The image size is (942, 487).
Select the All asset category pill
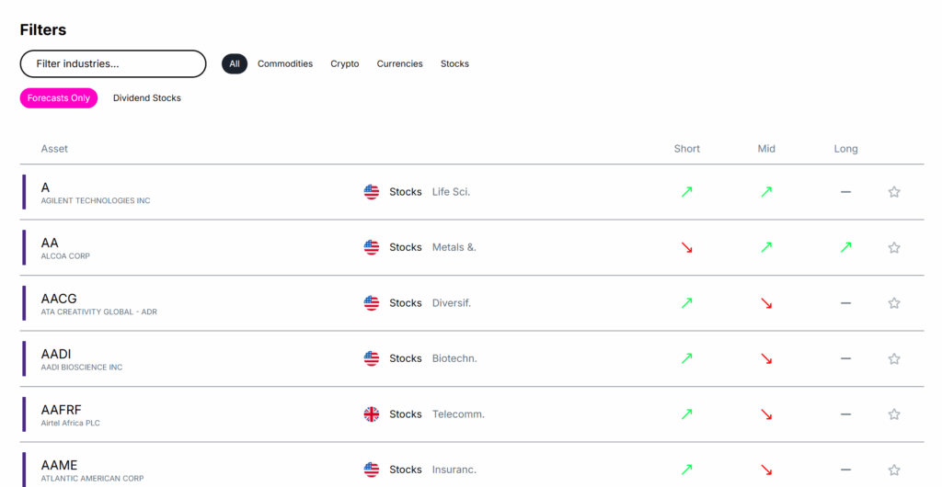(235, 64)
